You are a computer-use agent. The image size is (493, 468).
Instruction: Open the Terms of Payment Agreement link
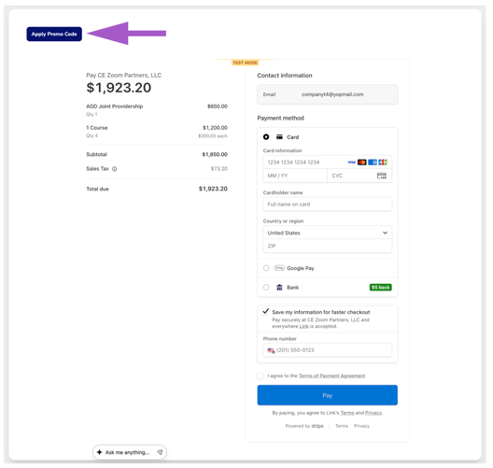click(331, 376)
